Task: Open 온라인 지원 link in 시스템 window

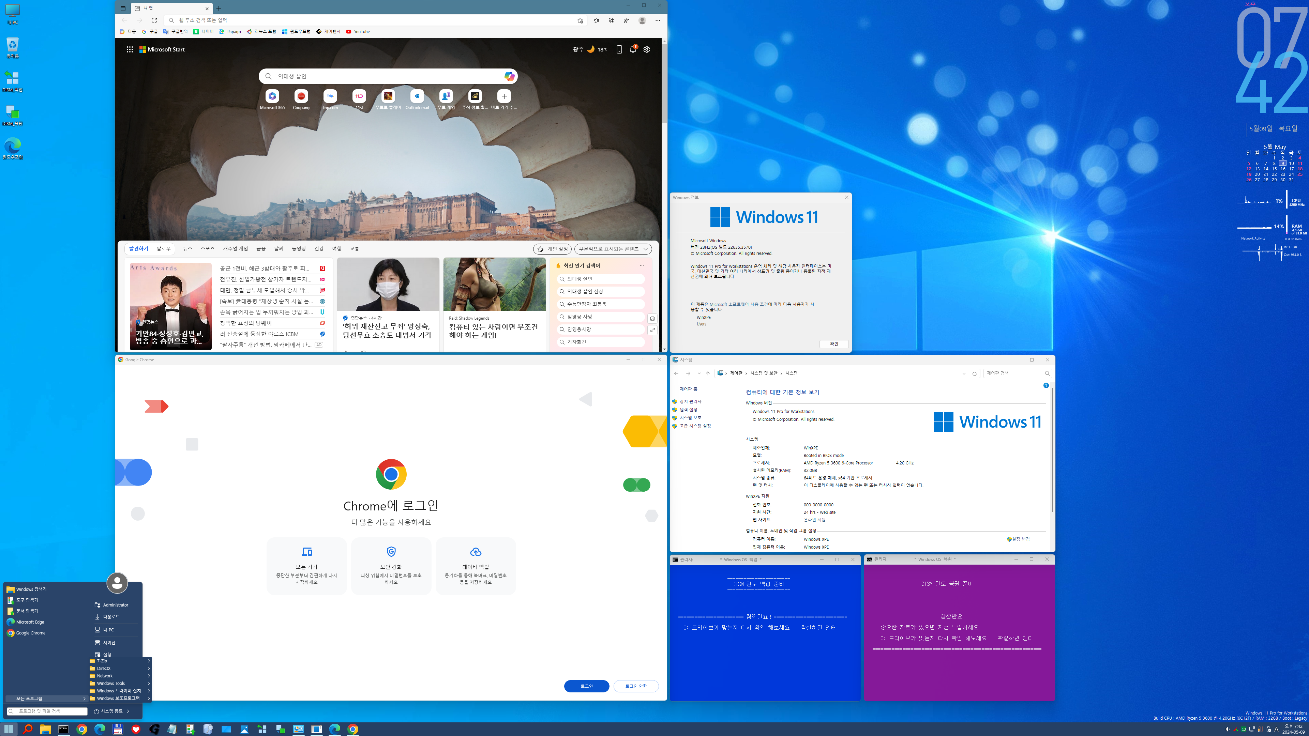Action: 814,520
